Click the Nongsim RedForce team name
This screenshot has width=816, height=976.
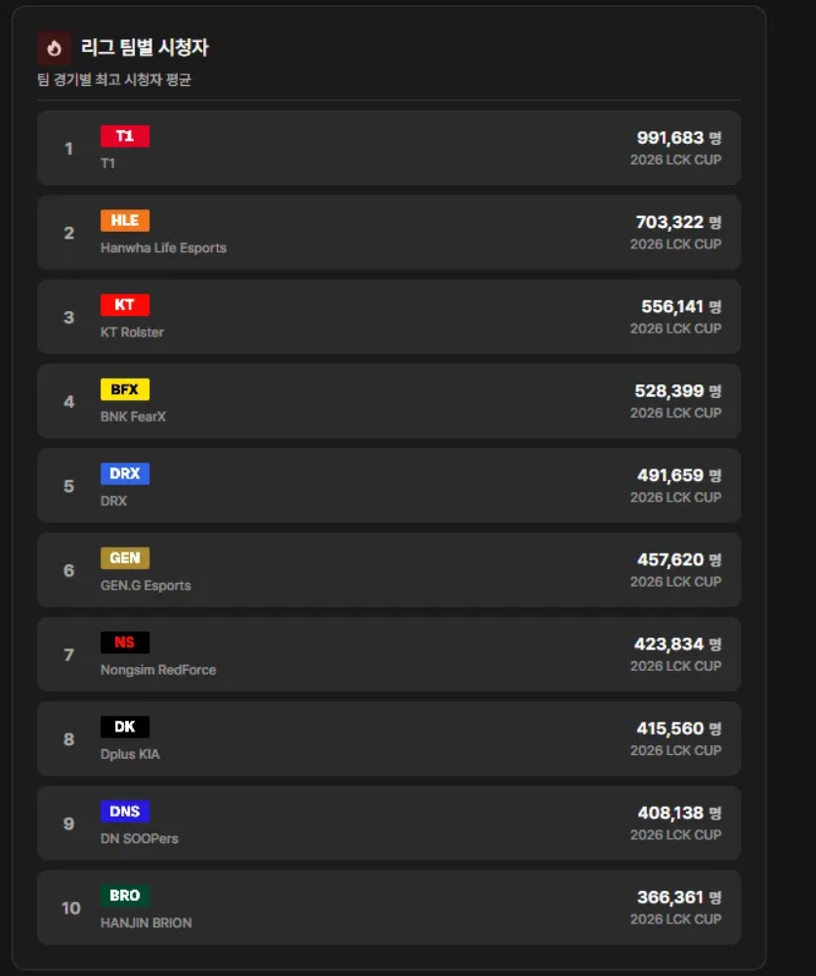(x=158, y=670)
